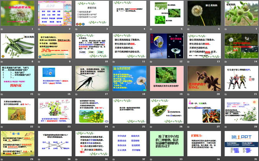The height and width of the screenshot is (161, 259).
Task: Select slide 13 thumbnail
Action: point(204,46)
